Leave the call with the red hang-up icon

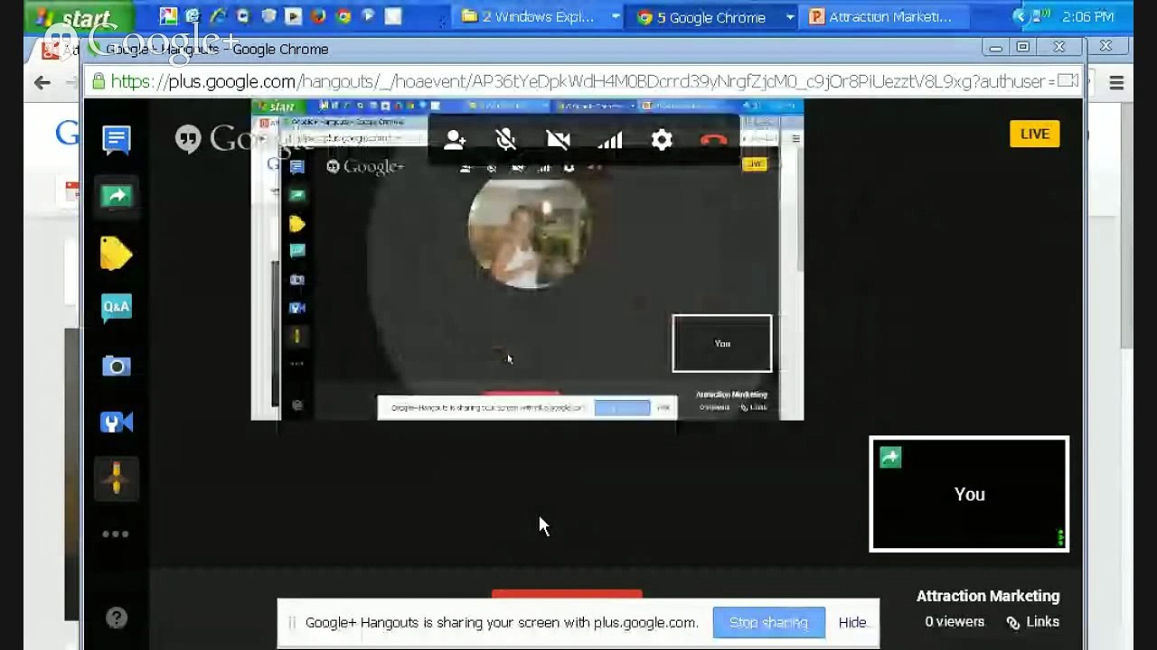(x=713, y=140)
